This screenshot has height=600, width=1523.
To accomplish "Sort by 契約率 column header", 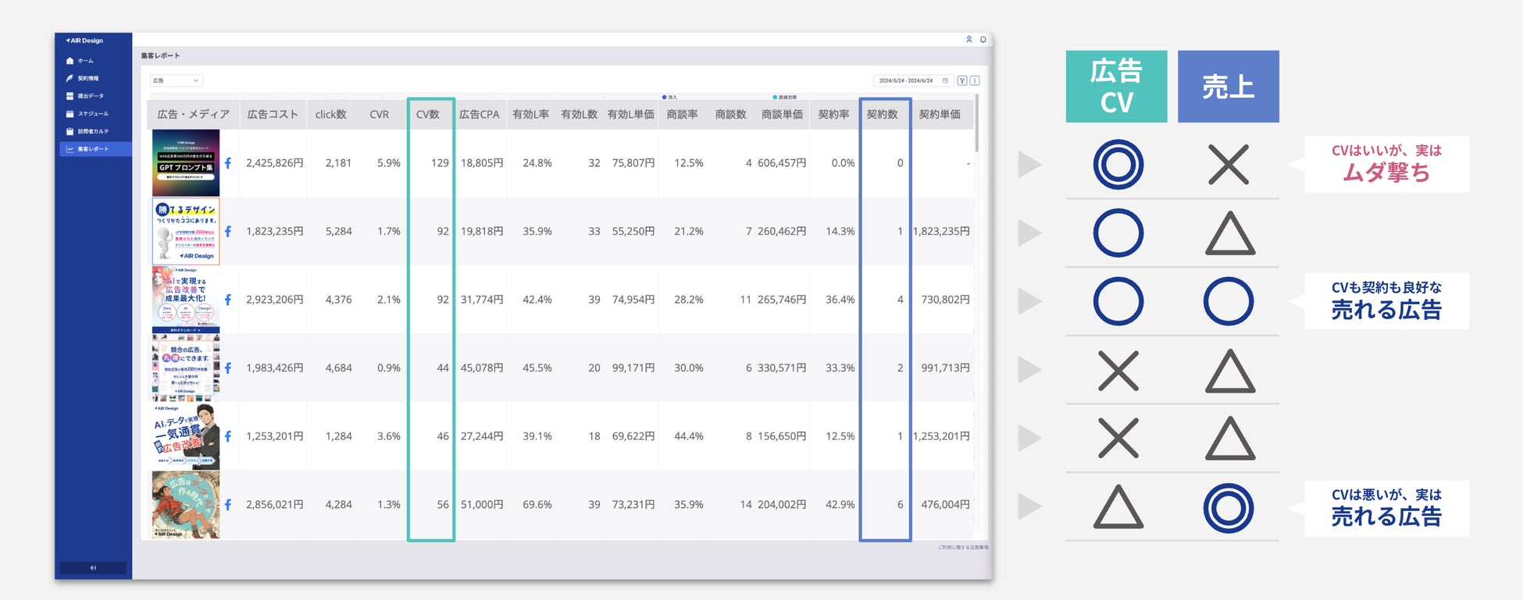I will coord(833,115).
